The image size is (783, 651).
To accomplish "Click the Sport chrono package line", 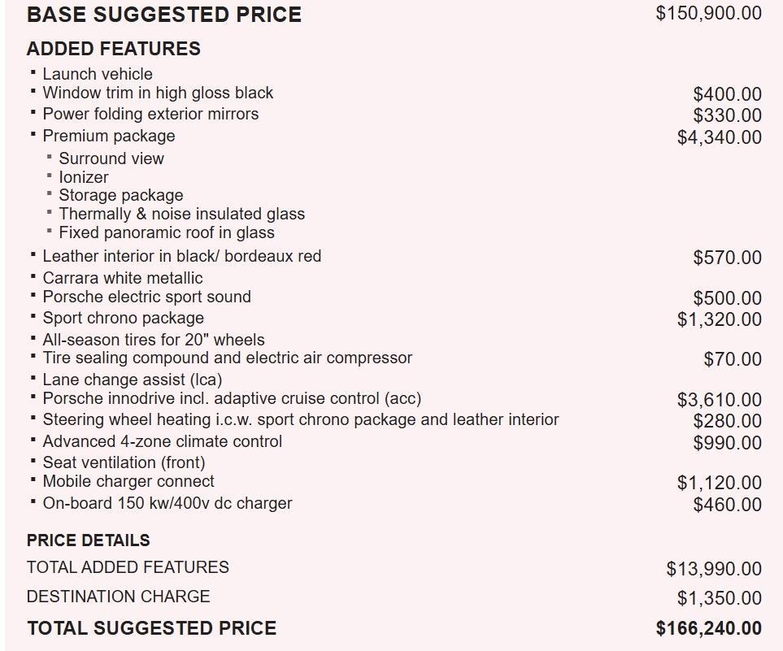I will (x=124, y=318).
